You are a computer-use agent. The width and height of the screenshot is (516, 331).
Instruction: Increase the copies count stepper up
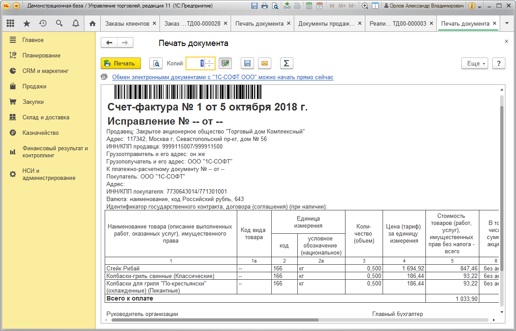click(209, 61)
